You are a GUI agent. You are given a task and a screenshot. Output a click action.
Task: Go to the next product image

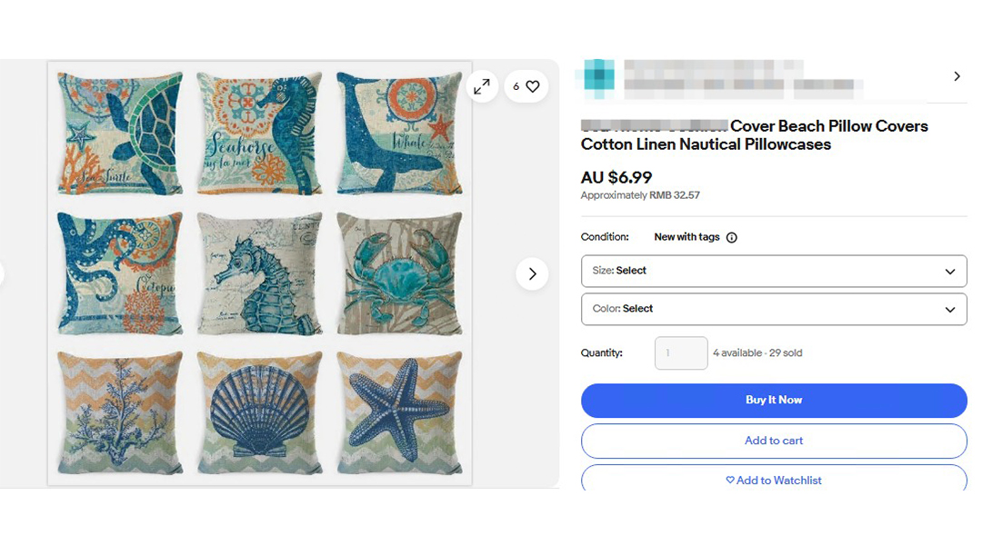click(532, 273)
